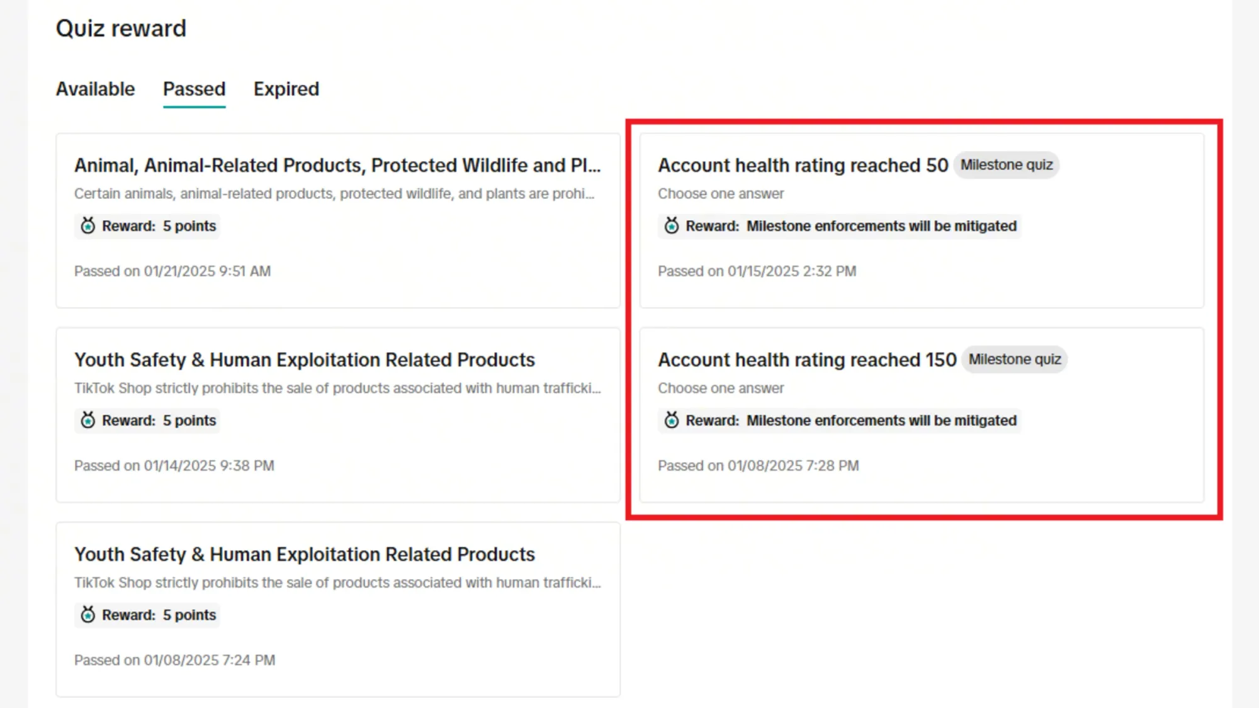Viewport: 1259px width, 708px height.
Task: Click '5 points' reward on Animal products card
Action: click(189, 226)
